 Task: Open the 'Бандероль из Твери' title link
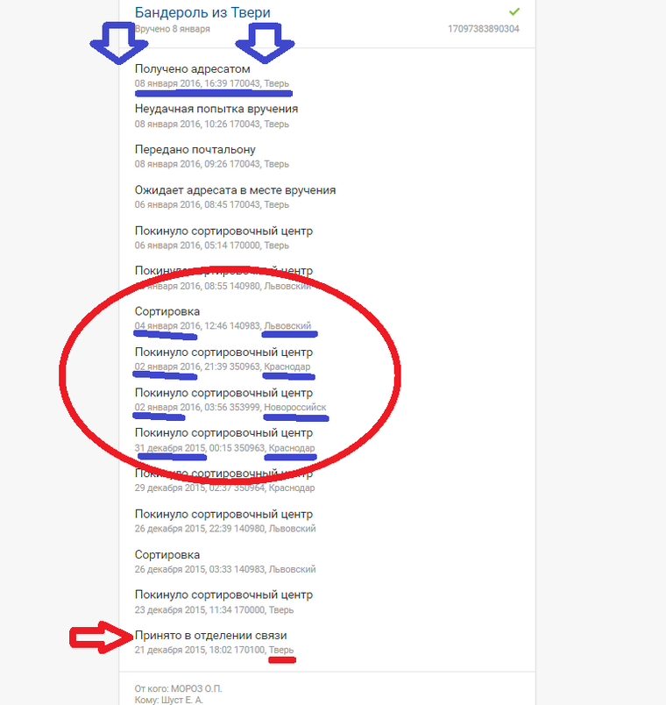coord(202,12)
